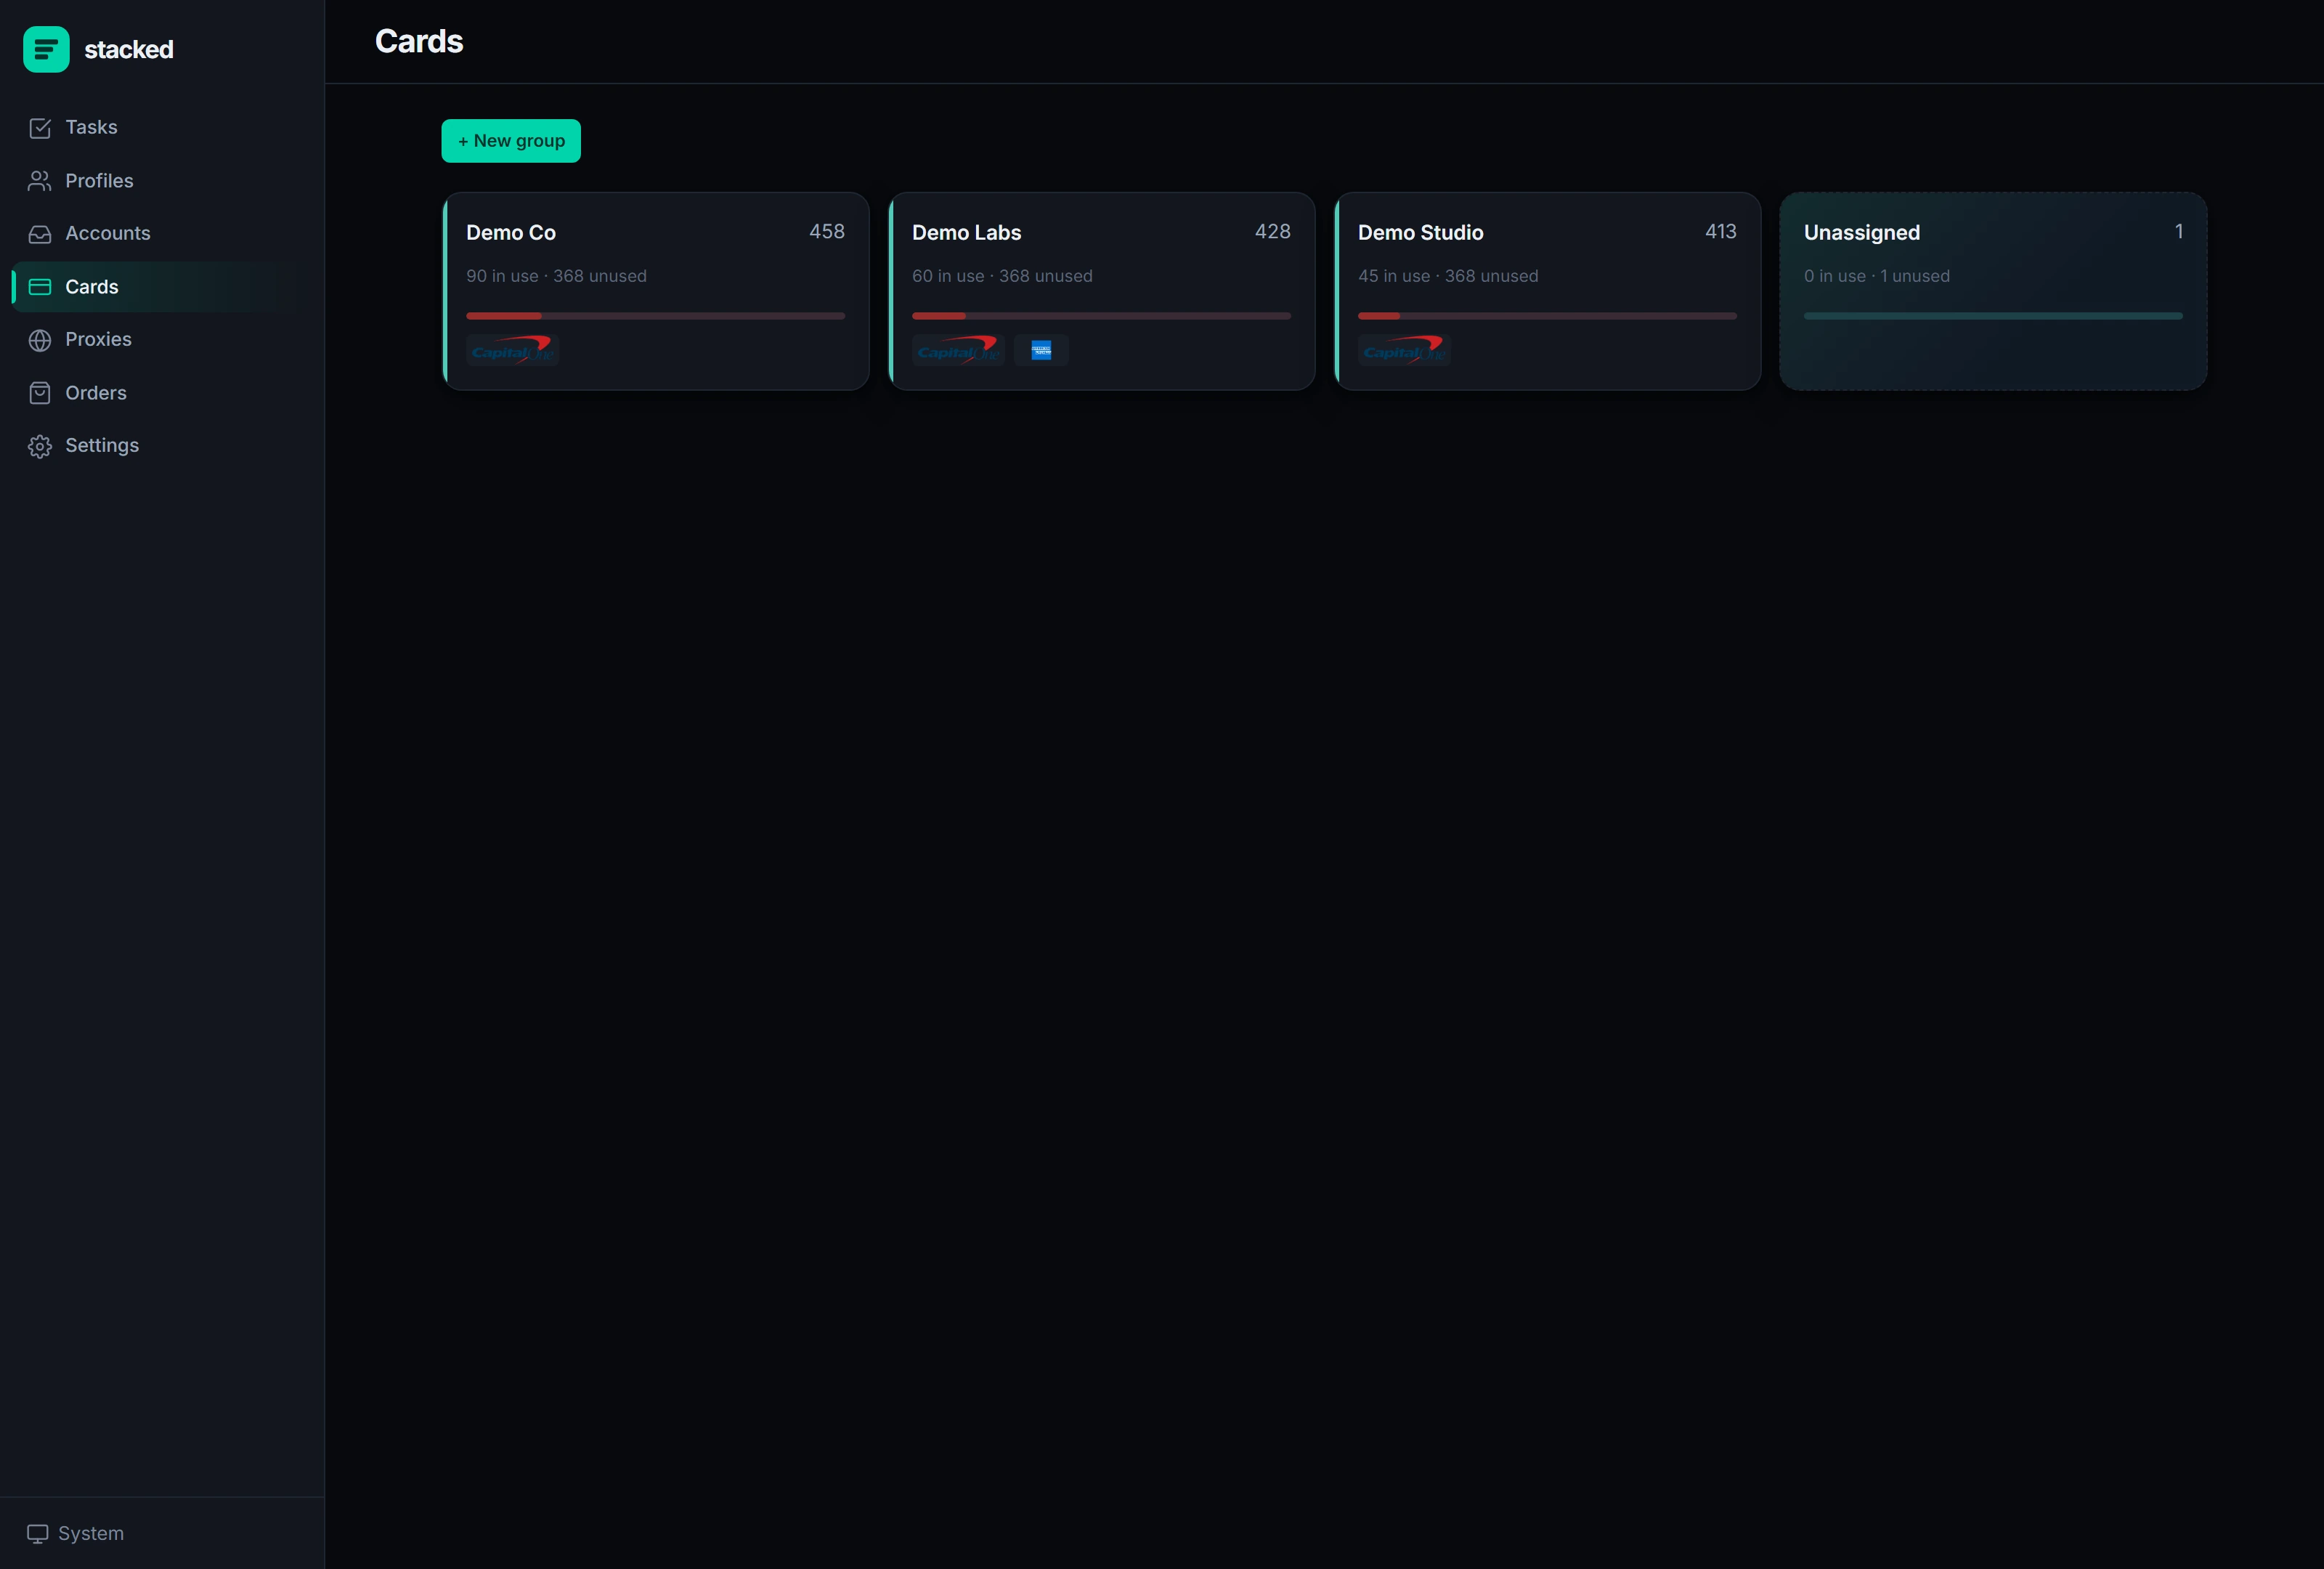Click the Profiles people icon
The height and width of the screenshot is (1569, 2324).
coord(40,181)
